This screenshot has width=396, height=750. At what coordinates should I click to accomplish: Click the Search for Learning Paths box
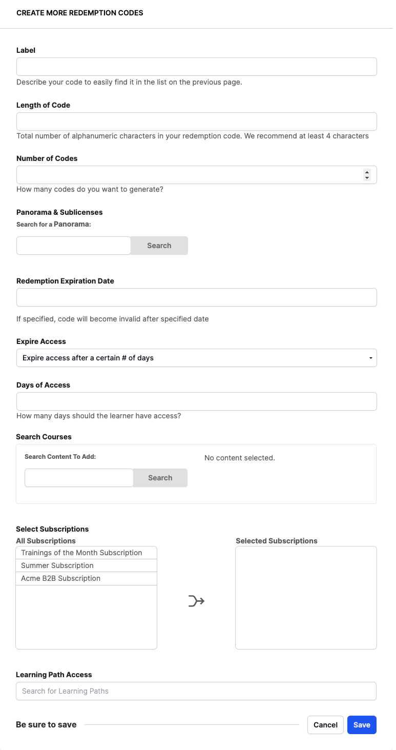196,691
